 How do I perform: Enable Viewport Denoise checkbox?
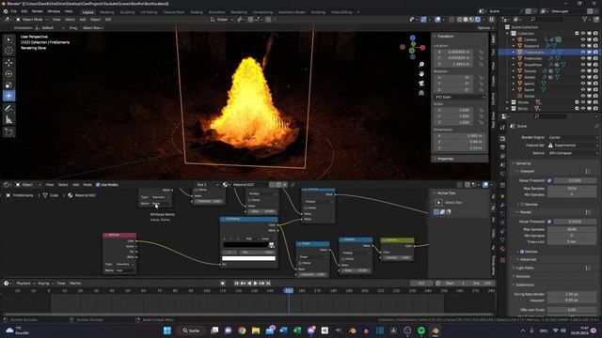pyautogui.click(x=522, y=205)
